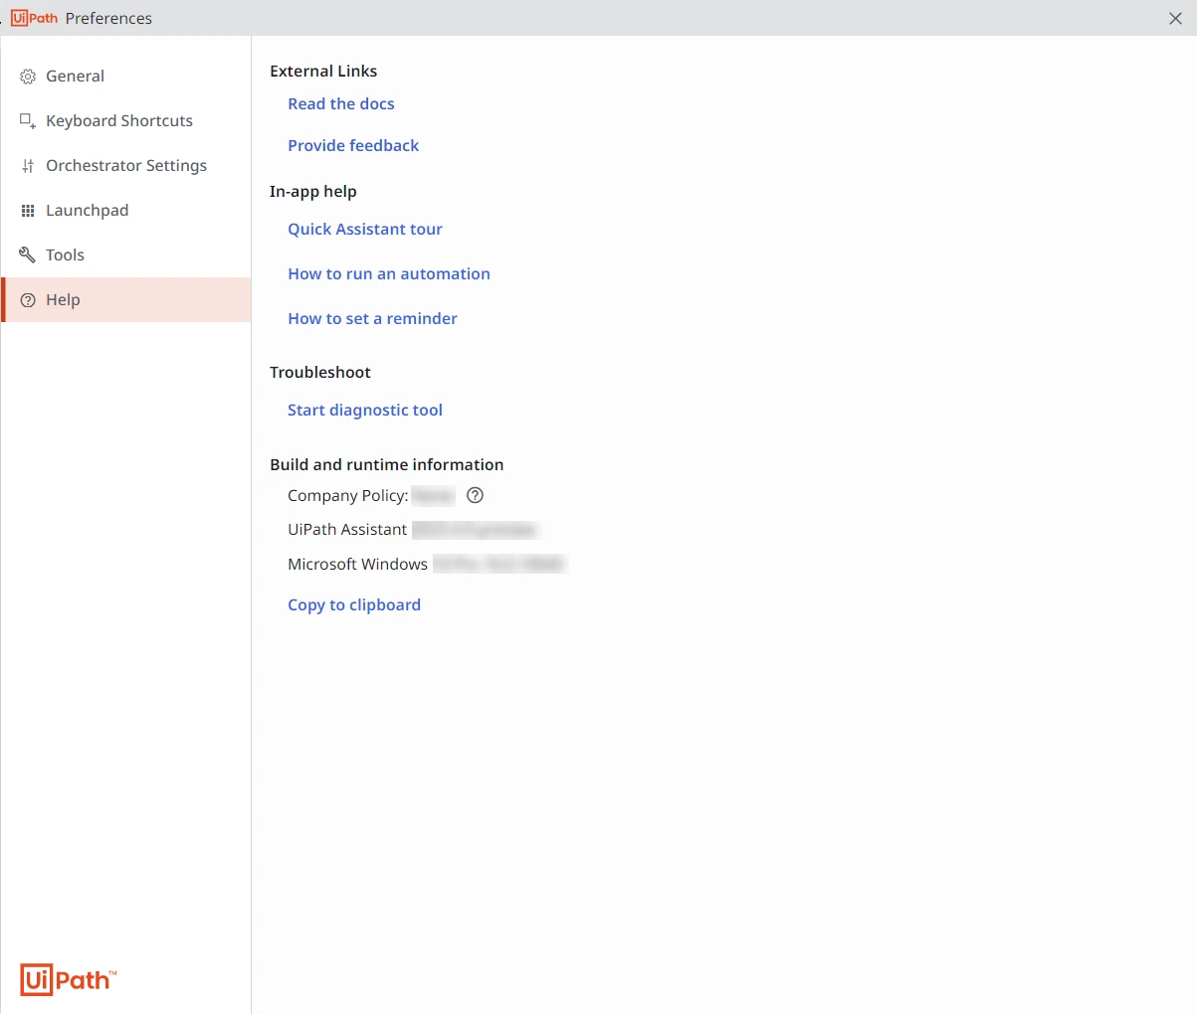
Task: Click the Troubleshoot heading
Action: point(320,373)
